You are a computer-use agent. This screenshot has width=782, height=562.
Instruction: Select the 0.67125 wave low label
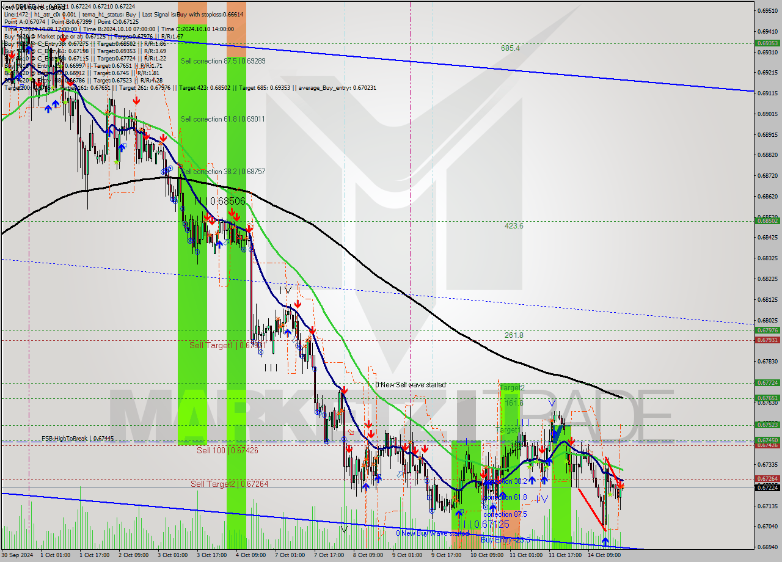point(491,525)
